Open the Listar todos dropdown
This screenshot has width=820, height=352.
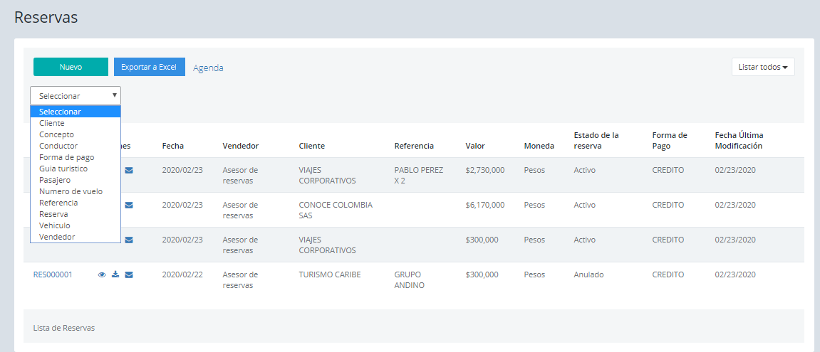[x=762, y=67]
